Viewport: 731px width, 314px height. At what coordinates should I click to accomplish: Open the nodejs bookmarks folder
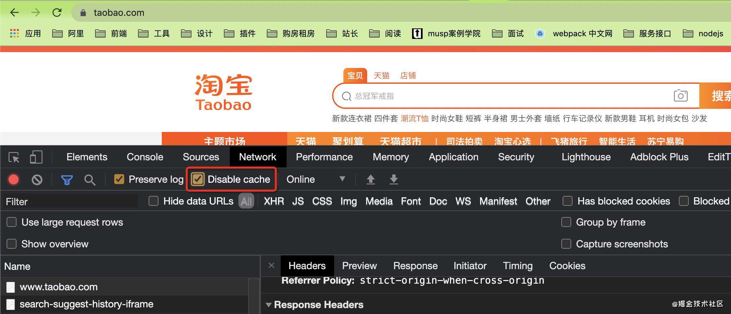coord(703,33)
